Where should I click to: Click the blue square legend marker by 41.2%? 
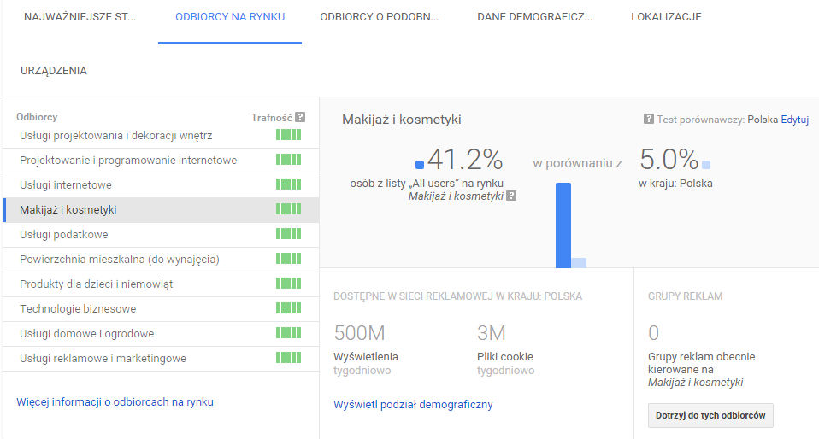(x=420, y=165)
